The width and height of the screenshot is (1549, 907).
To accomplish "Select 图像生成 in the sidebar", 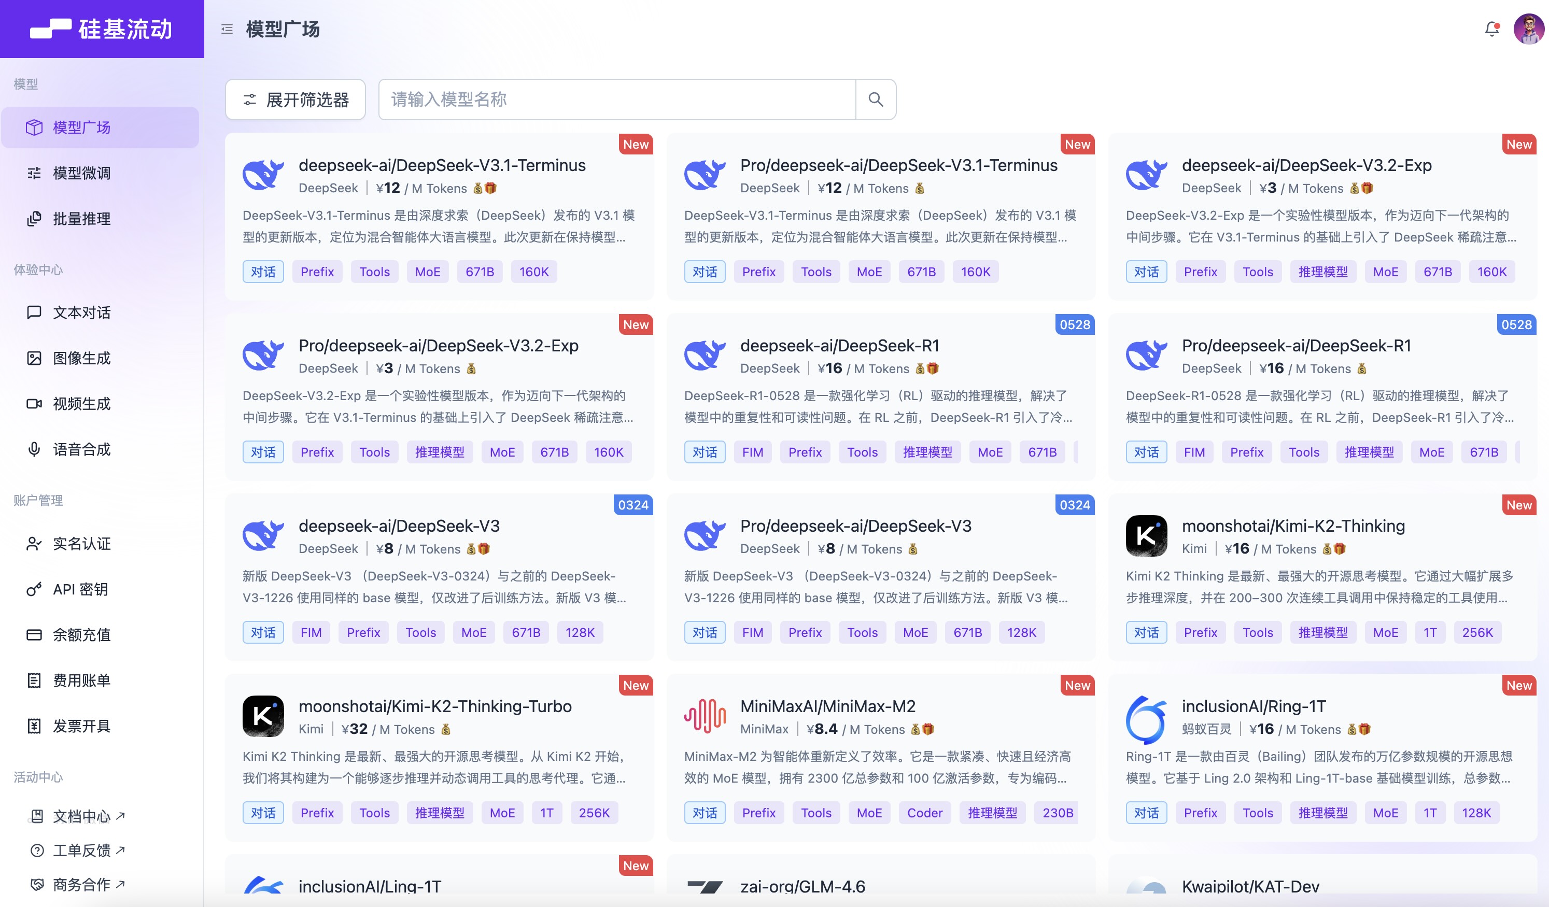I will [81, 358].
